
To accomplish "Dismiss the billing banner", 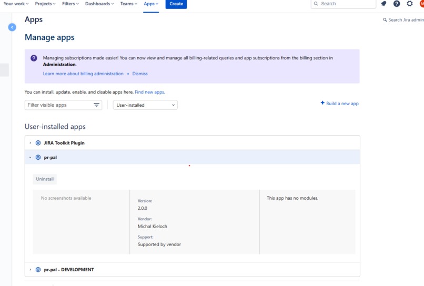I will 140,74.
